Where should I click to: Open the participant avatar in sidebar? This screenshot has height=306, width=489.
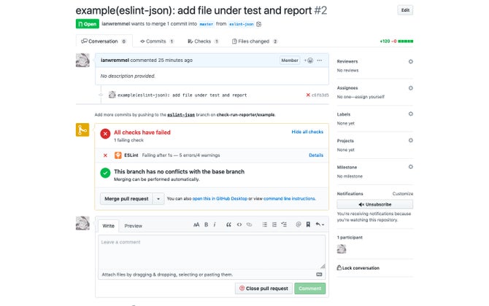point(342,249)
